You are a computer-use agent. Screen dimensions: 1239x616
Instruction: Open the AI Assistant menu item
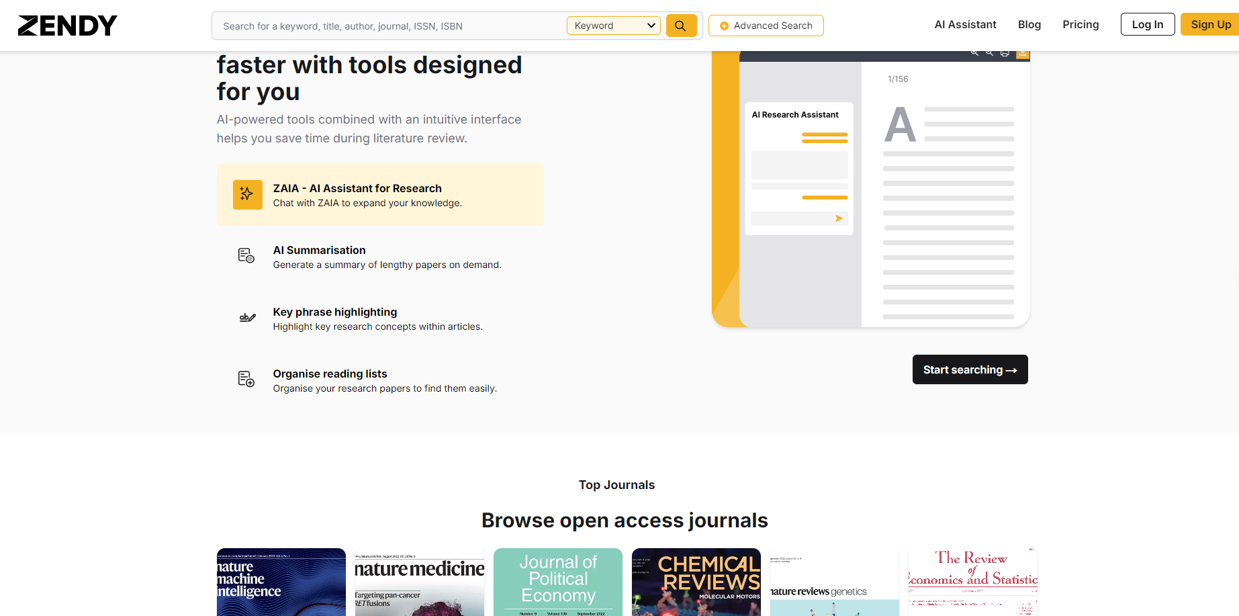[965, 25]
